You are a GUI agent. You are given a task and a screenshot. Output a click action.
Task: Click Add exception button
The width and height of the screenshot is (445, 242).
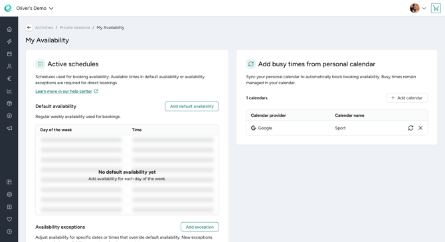point(200,227)
